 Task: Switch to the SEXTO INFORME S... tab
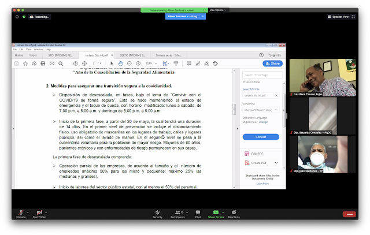(x=132, y=55)
